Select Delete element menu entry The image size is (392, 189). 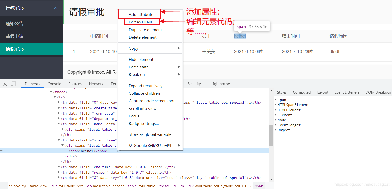tap(143, 37)
